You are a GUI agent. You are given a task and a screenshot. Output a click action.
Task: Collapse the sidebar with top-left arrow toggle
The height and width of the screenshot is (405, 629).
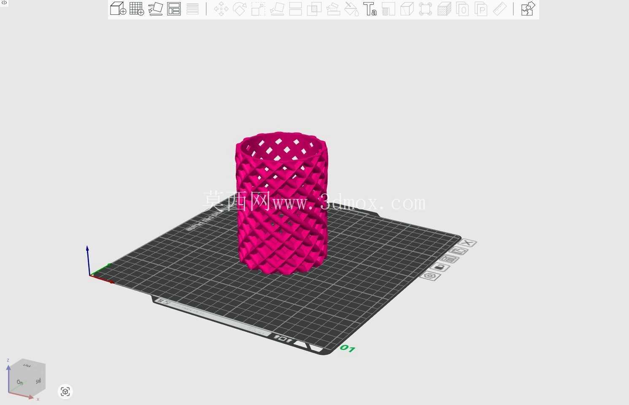[x=4, y=3]
